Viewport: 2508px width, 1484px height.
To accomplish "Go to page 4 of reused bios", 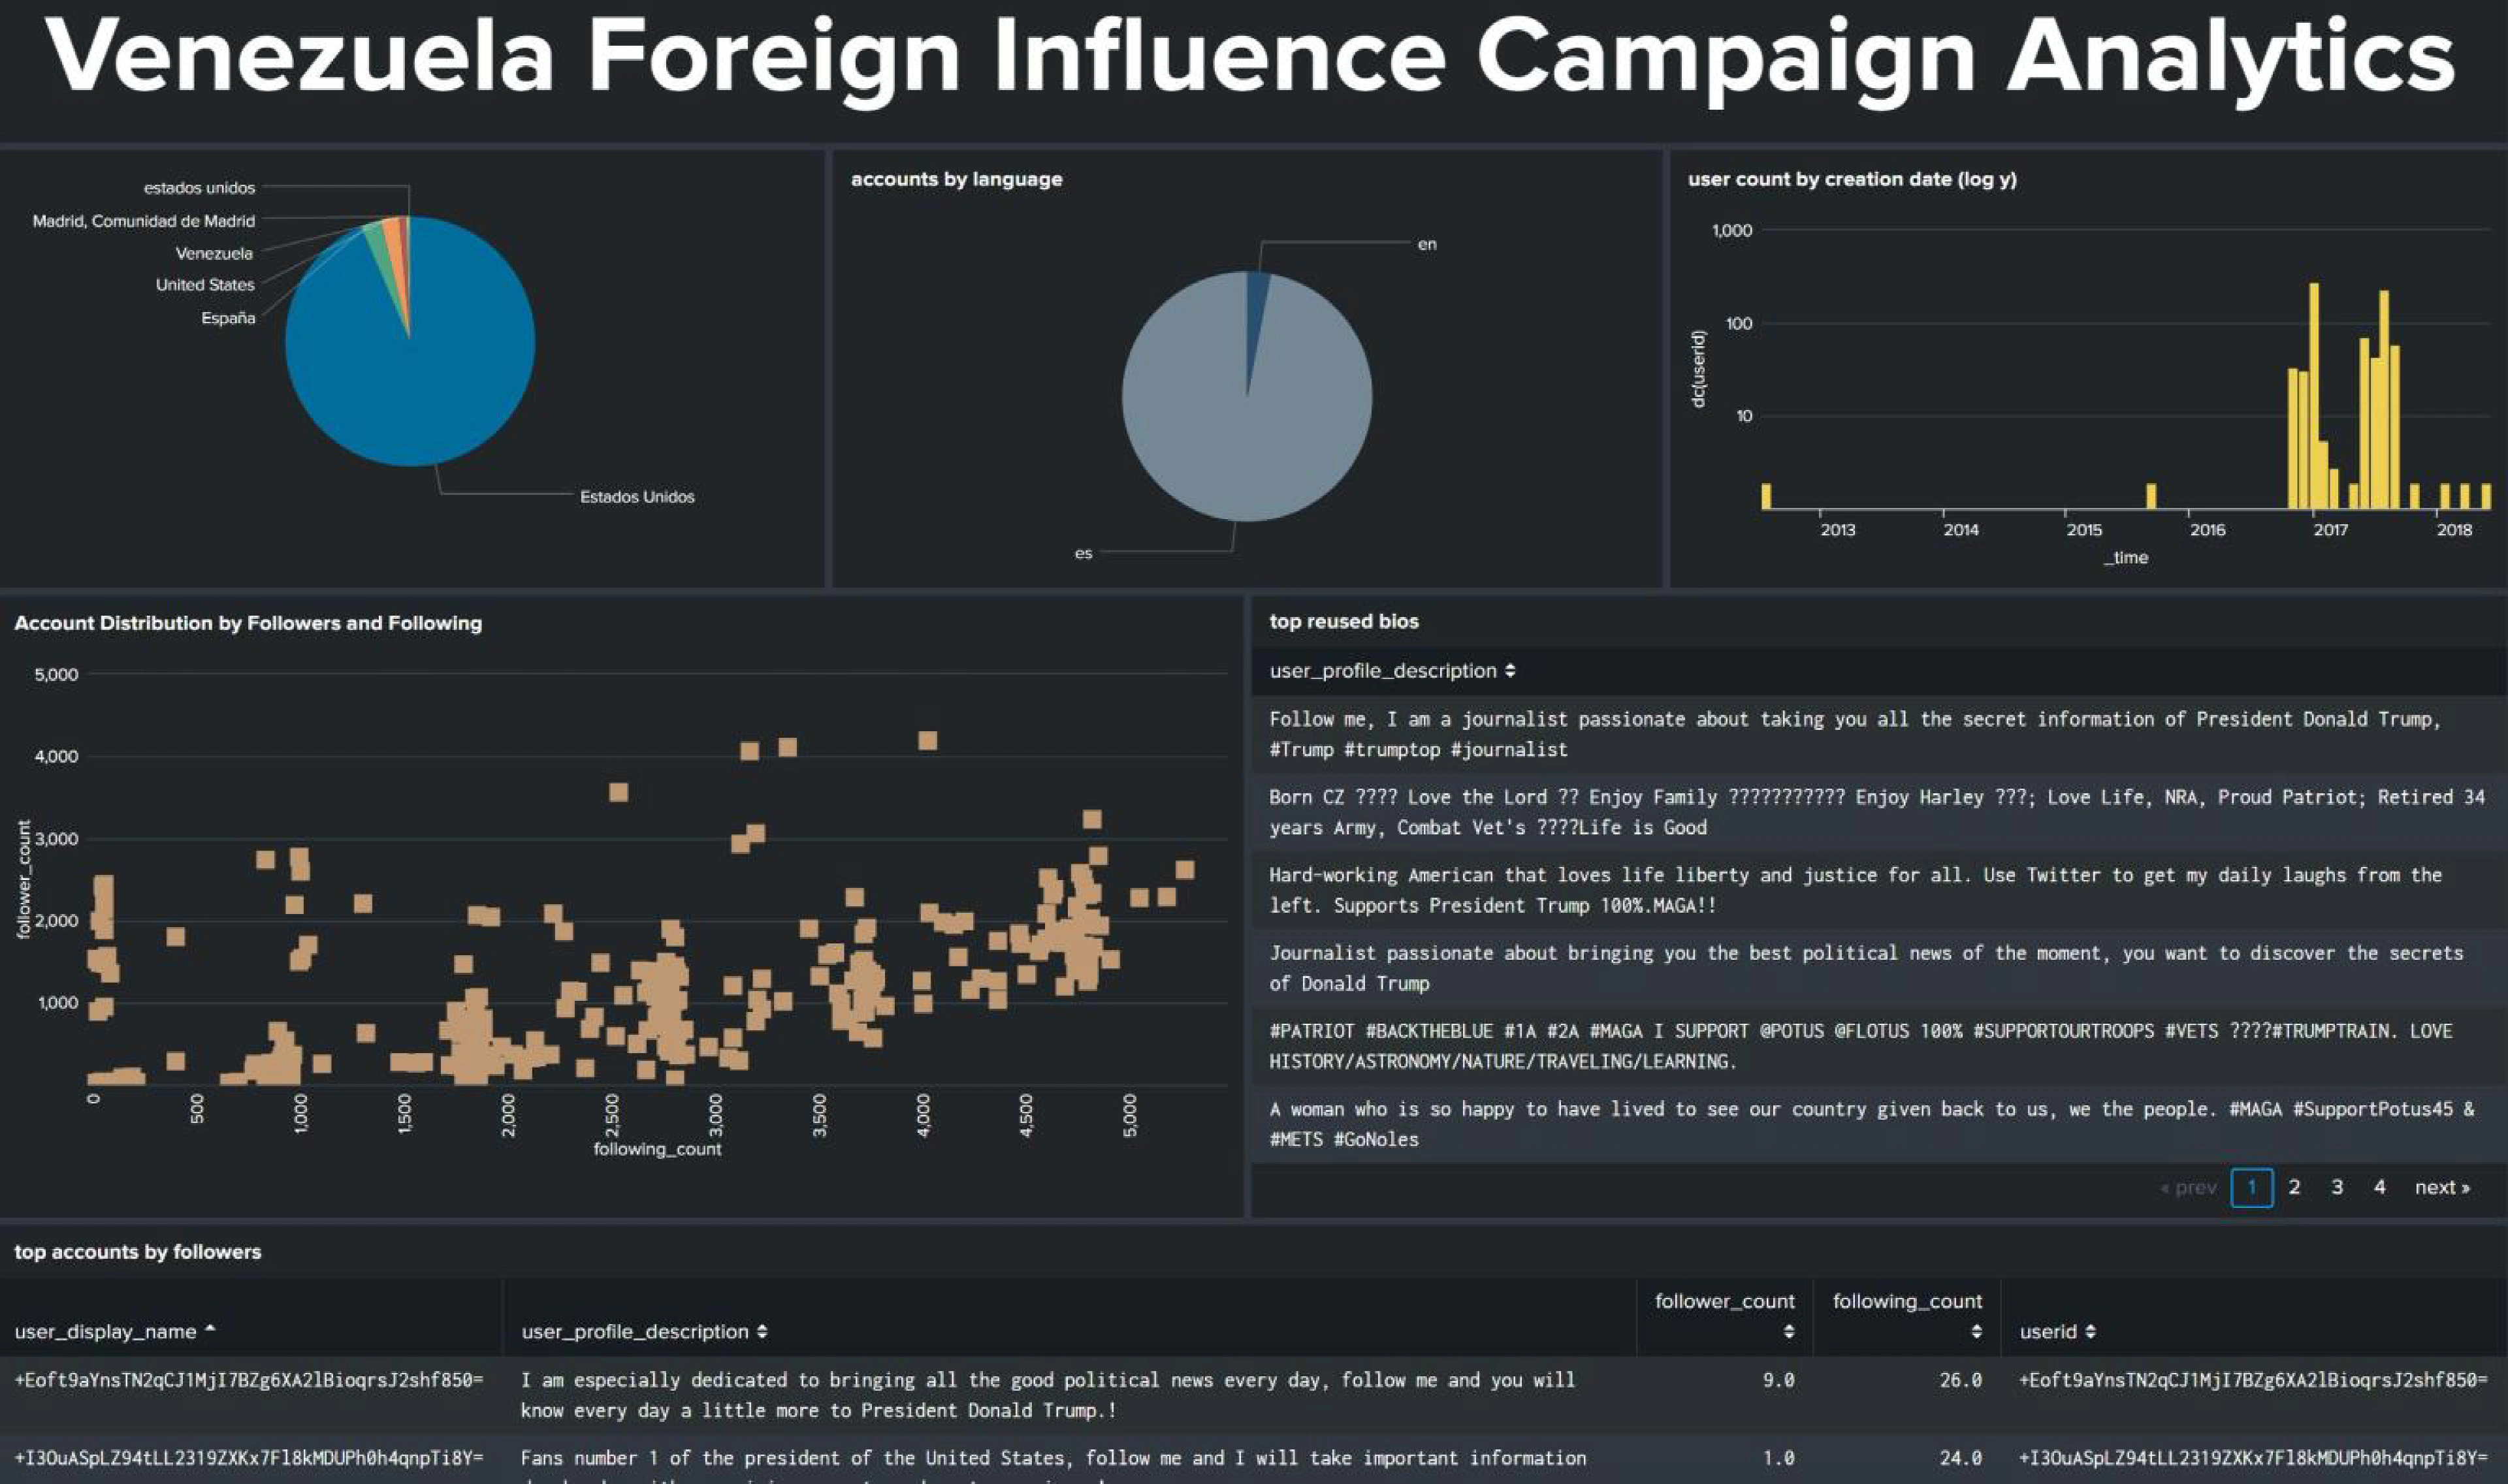I will tap(2379, 1187).
